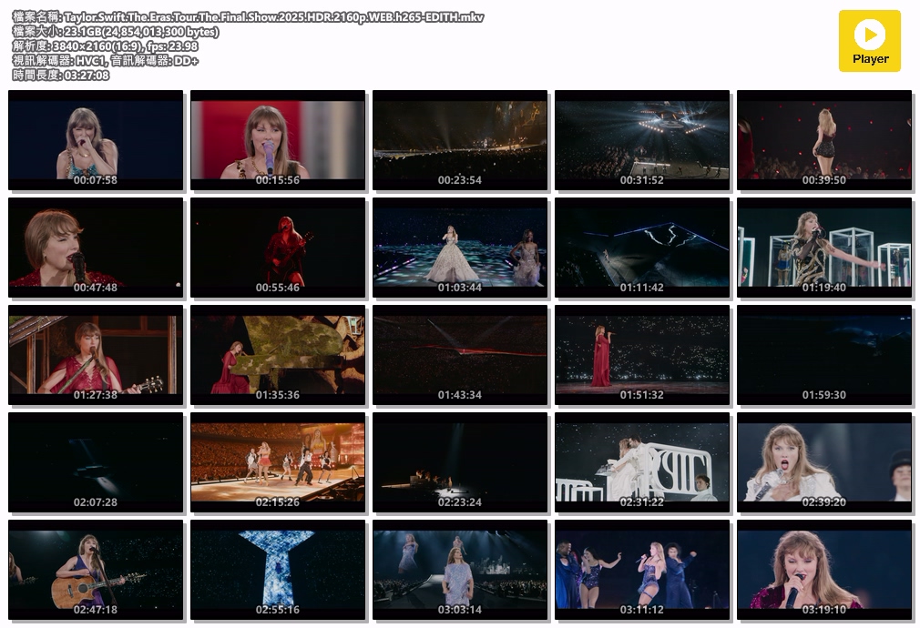View the 02:55:16 blue stage frame
The height and width of the screenshot is (628, 920).
278,570
